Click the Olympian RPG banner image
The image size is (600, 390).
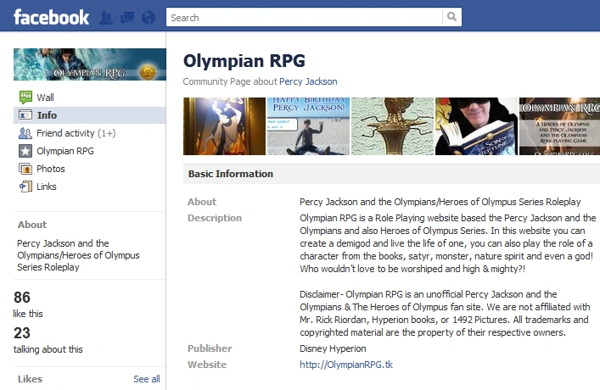(x=90, y=64)
